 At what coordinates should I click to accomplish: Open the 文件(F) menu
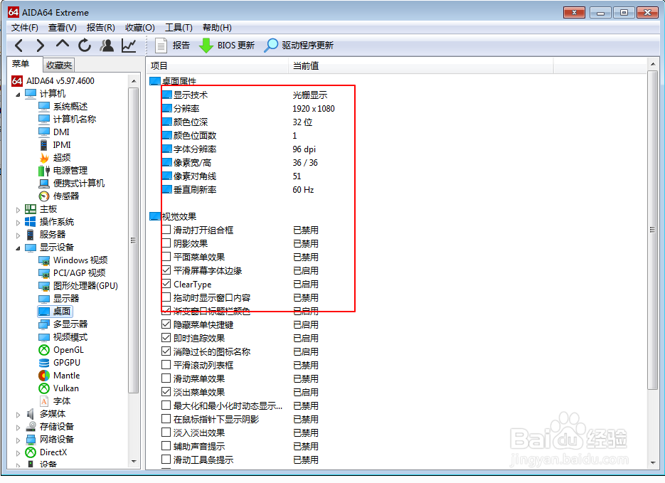(x=25, y=28)
